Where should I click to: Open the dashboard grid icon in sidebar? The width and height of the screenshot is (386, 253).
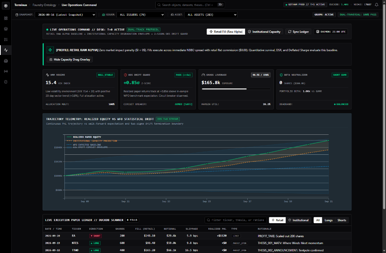6,18
